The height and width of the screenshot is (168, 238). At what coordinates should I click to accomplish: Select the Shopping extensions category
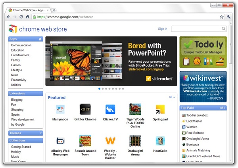point(17,110)
